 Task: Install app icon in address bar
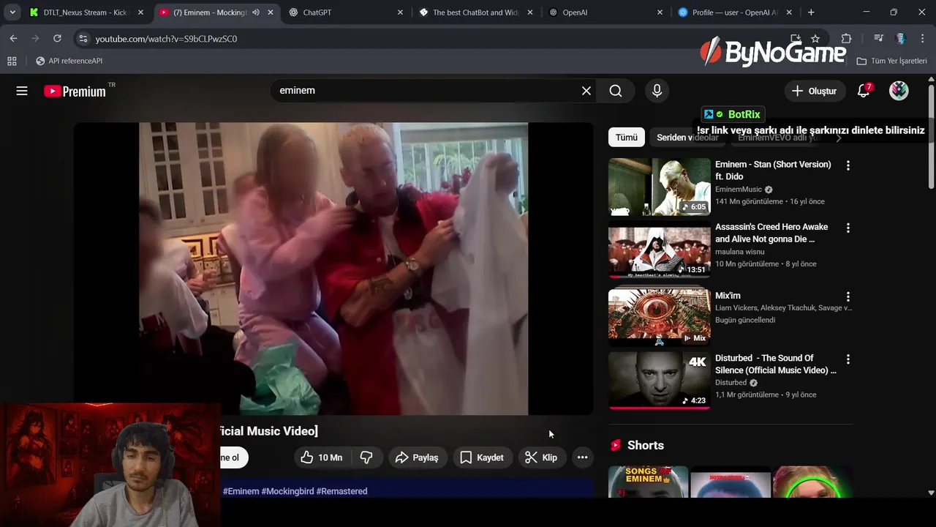(796, 38)
